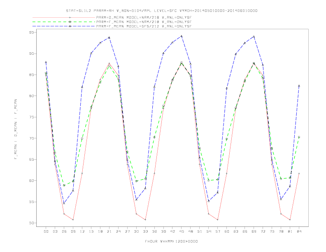Click y-axis tick label 95
This screenshot has width=326, height=252.
pyautogui.click(x=31, y=33)
